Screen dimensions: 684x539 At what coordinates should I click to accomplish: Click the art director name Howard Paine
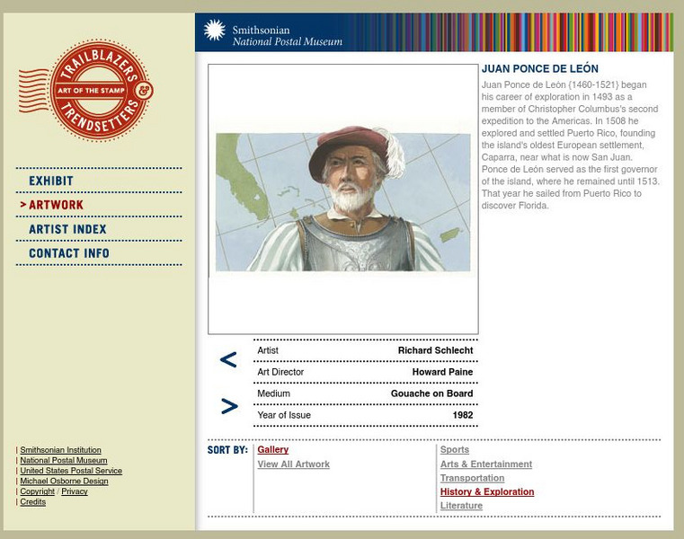pos(442,372)
